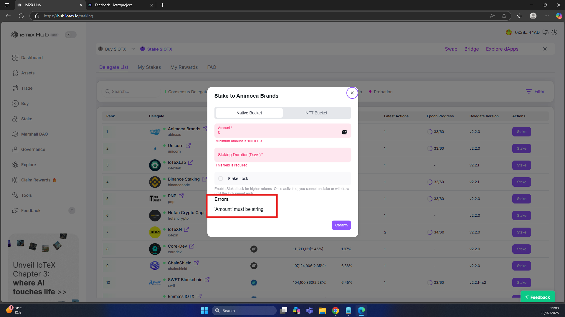Open File Explorer from the taskbar
565x317 pixels.
(322, 311)
